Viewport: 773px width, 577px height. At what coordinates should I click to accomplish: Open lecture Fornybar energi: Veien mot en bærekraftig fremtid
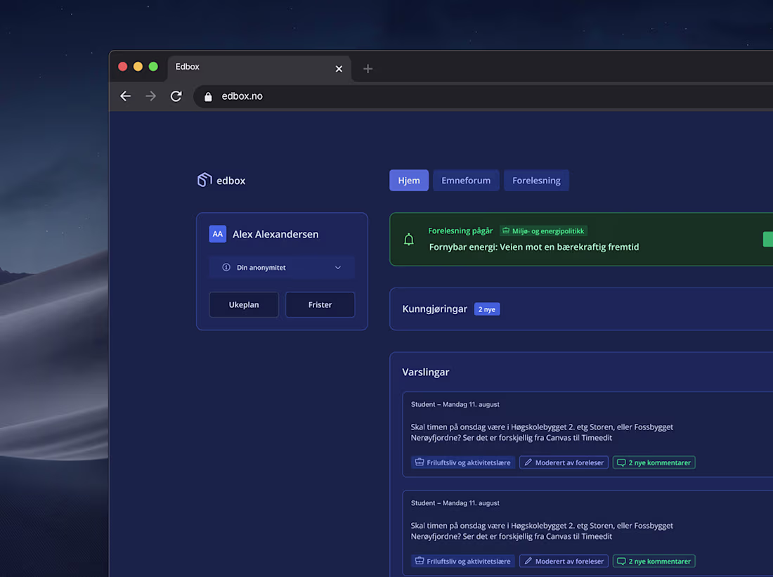coord(534,247)
